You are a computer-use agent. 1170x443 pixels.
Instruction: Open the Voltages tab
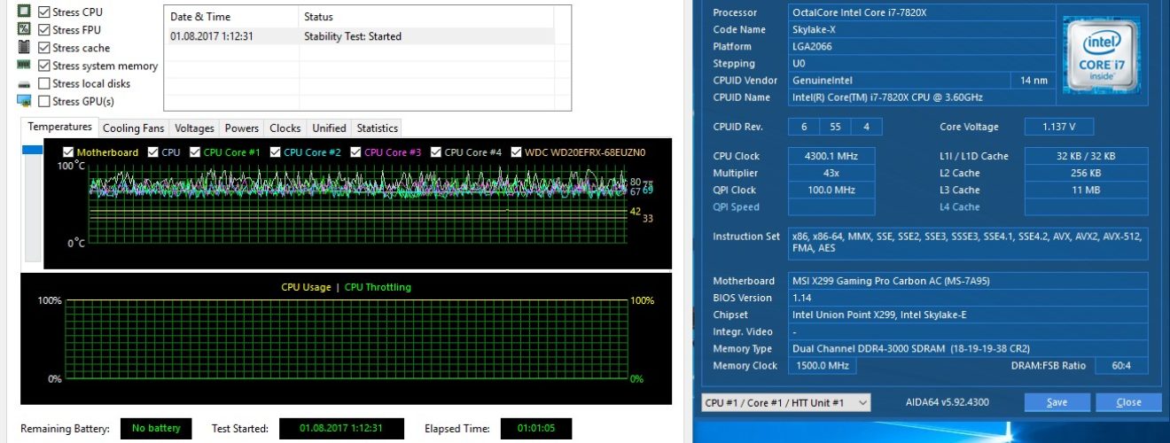[194, 128]
